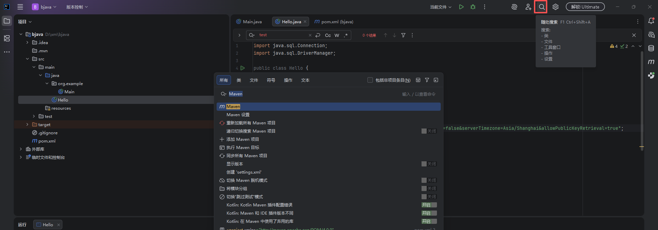658x230 pixels.
Task: Check include non-project items box
Action: [370, 80]
